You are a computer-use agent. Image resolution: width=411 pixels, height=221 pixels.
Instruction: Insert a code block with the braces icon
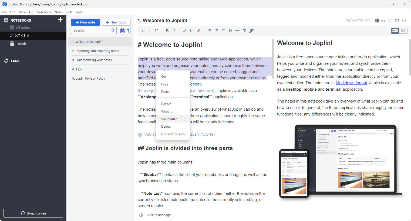click(192, 31)
